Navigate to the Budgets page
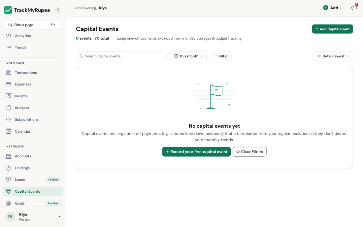 pos(33,108)
